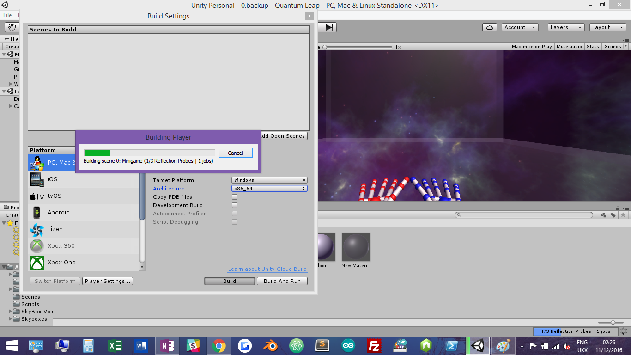
Task: Open Windows PowerShell from the taskbar
Action: [x=451, y=346]
